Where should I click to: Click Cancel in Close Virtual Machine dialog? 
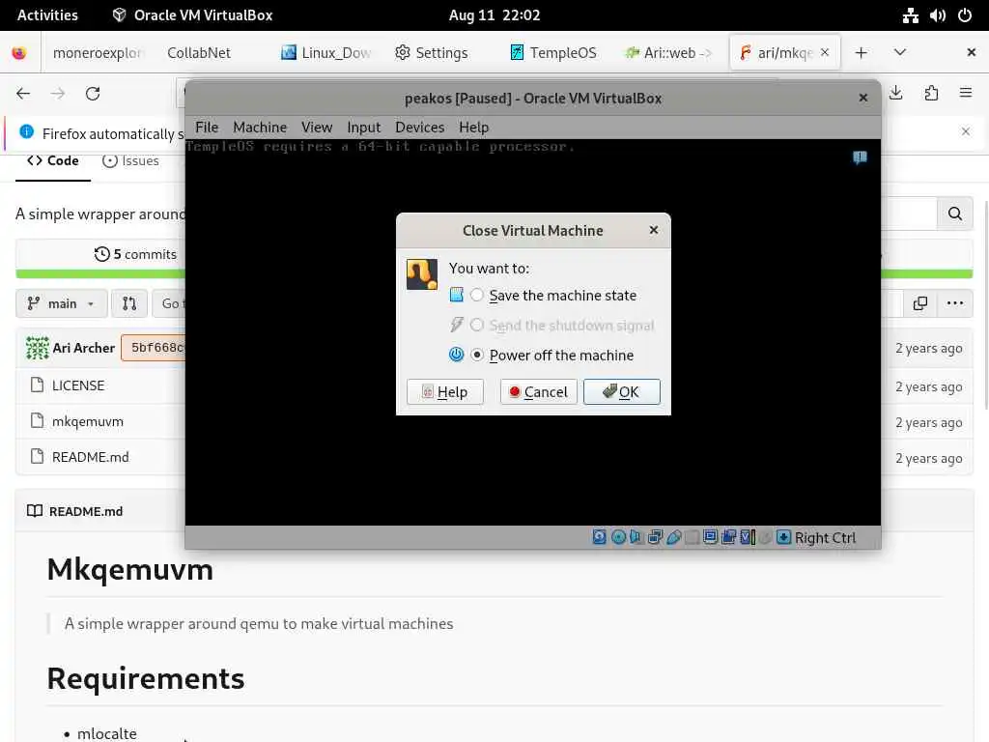pyautogui.click(x=539, y=392)
